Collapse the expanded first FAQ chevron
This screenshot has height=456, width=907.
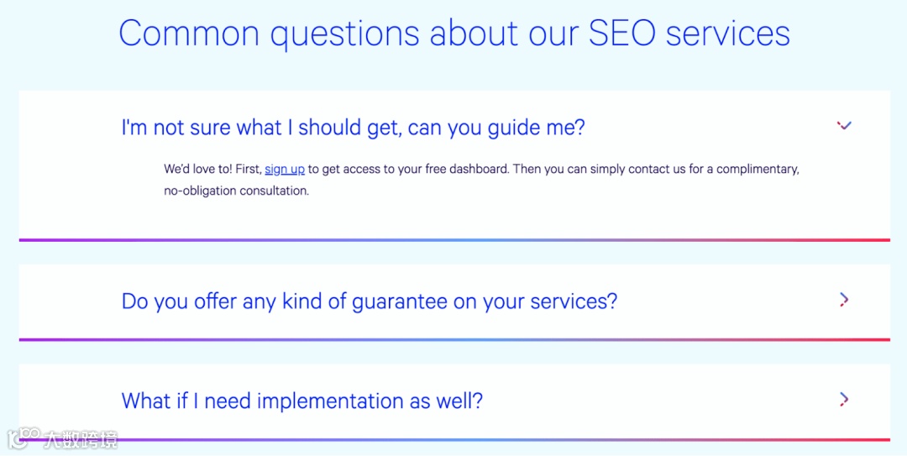844,126
